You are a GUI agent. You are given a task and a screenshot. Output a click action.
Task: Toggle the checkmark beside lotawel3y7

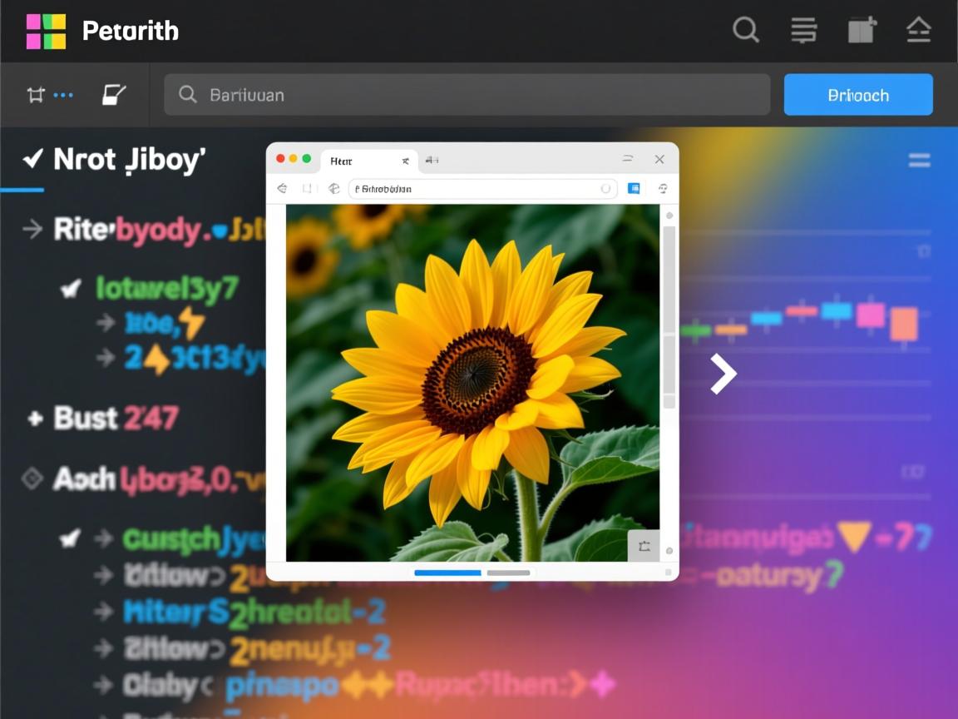pyautogui.click(x=72, y=289)
